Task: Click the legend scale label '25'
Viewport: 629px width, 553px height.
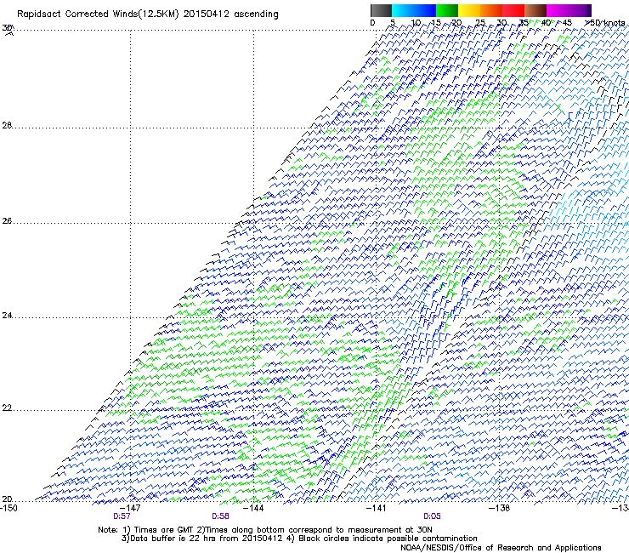Action: [x=480, y=23]
